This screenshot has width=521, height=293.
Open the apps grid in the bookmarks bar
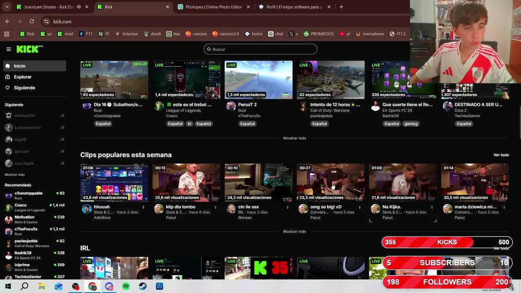[x=7, y=34]
